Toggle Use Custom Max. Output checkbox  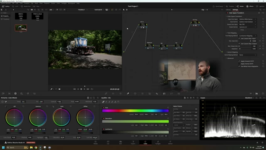(239, 43)
